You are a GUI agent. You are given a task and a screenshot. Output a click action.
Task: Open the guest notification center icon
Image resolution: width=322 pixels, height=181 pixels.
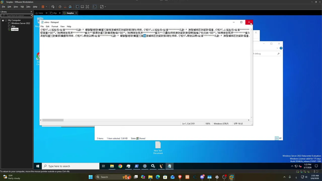pyautogui.click(x=316, y=166)
